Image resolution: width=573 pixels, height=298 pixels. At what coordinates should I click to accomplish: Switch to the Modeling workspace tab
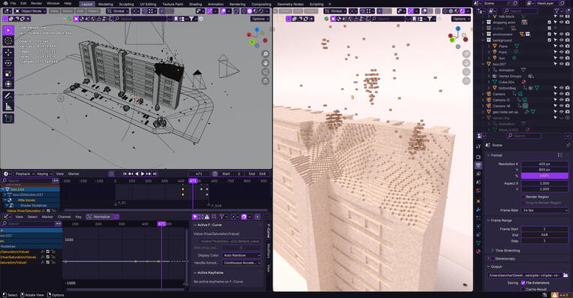pyautogui.click(x=105, y=4)
